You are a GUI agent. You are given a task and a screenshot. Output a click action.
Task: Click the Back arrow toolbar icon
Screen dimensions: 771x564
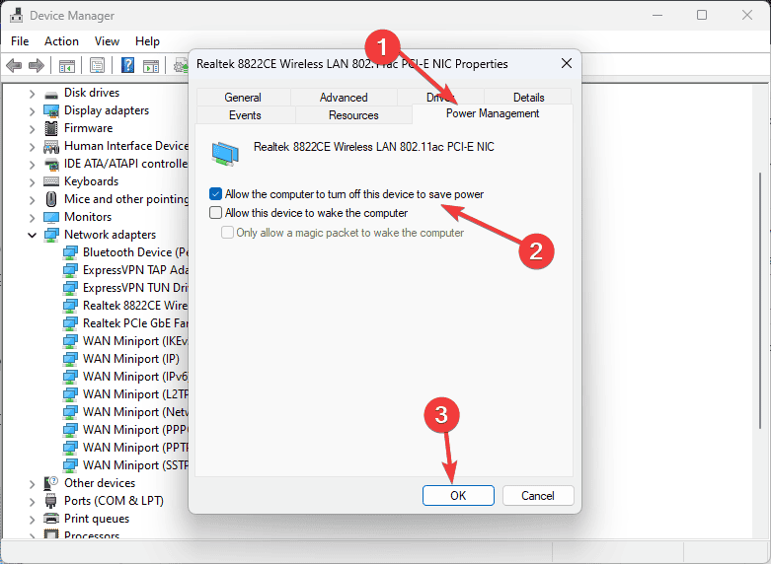[14, 65]
